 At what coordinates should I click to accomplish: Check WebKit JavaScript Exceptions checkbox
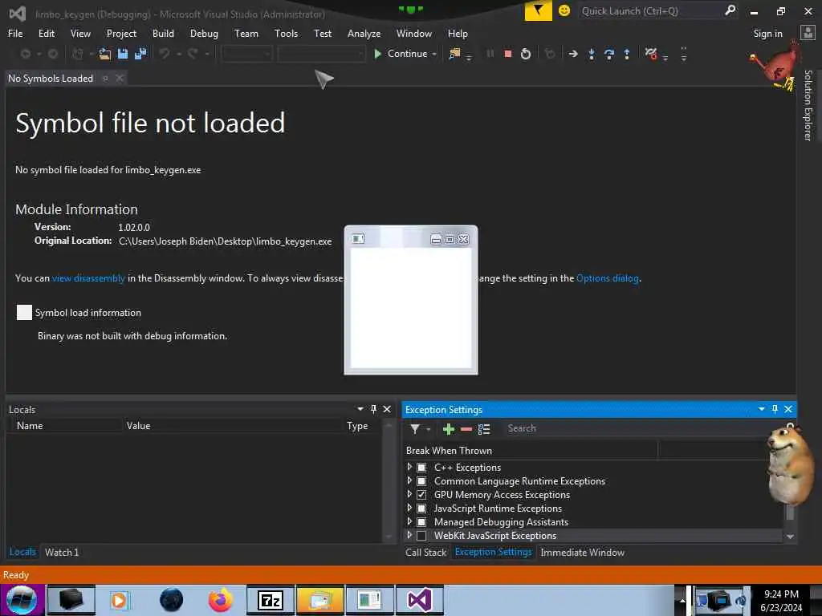(421, 535)
